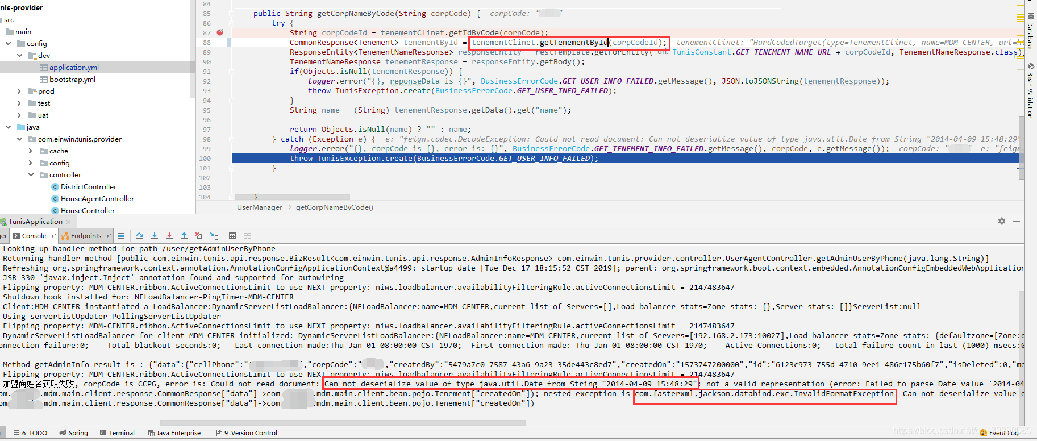This screenshot has width=1037, height=441.
Task: Open the Bean Validation side panel
Action: 1031,91
